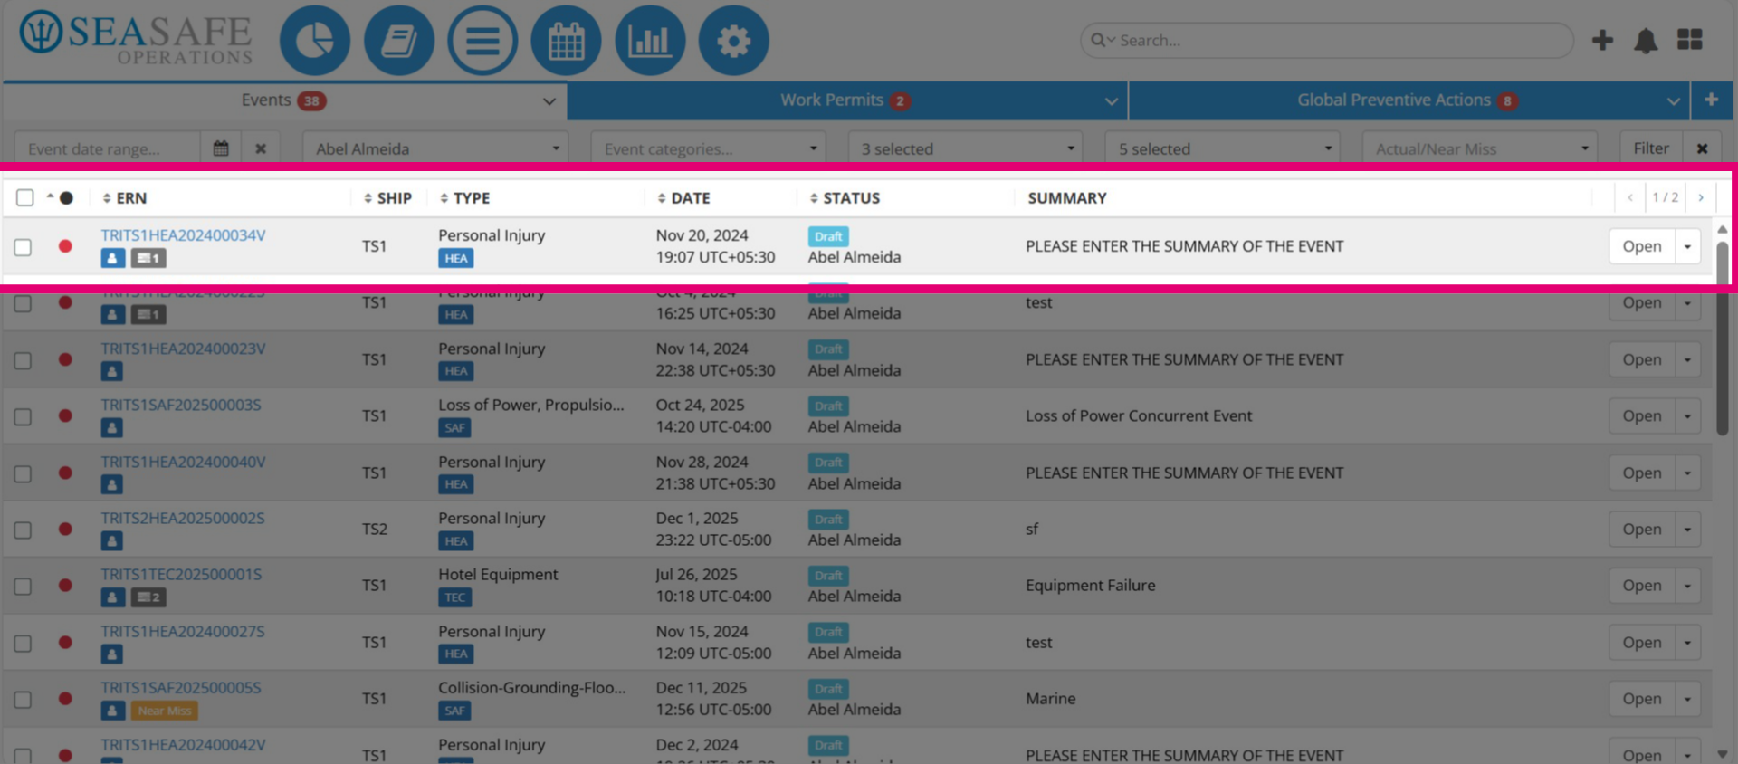
Task: Open the logbook icon in top navigation
Action: (x=398, y=41)
